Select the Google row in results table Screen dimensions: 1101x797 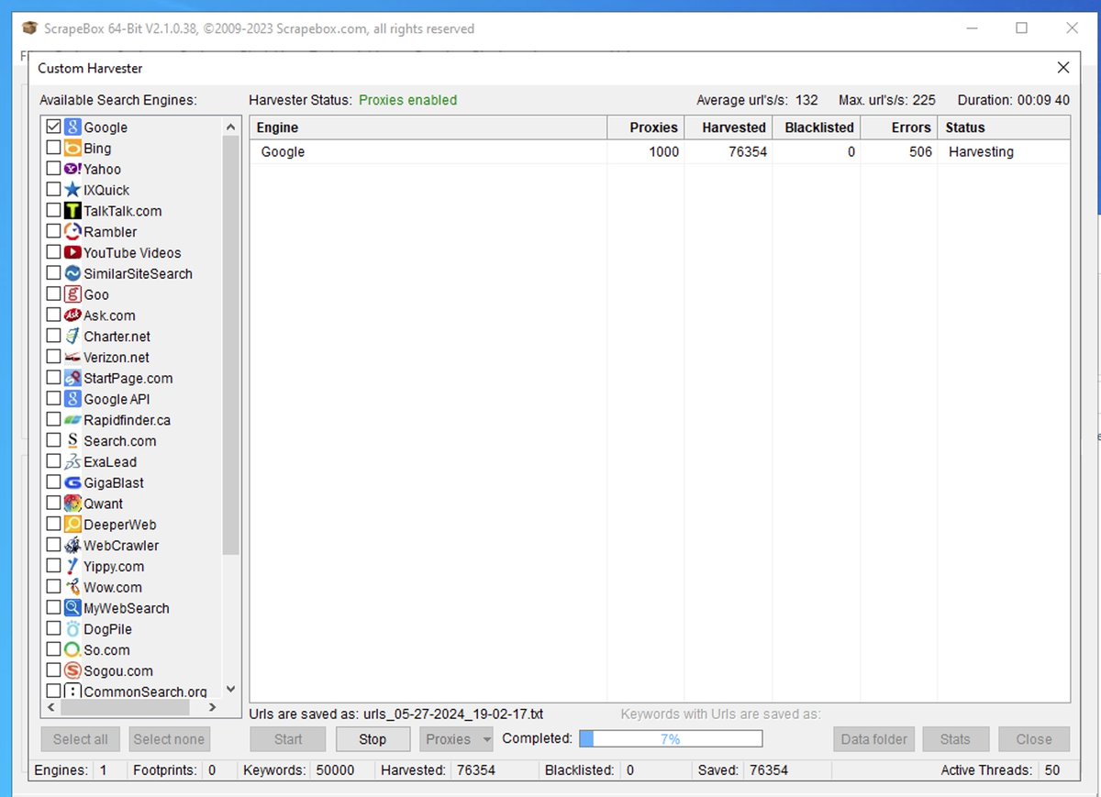[660, 152]
